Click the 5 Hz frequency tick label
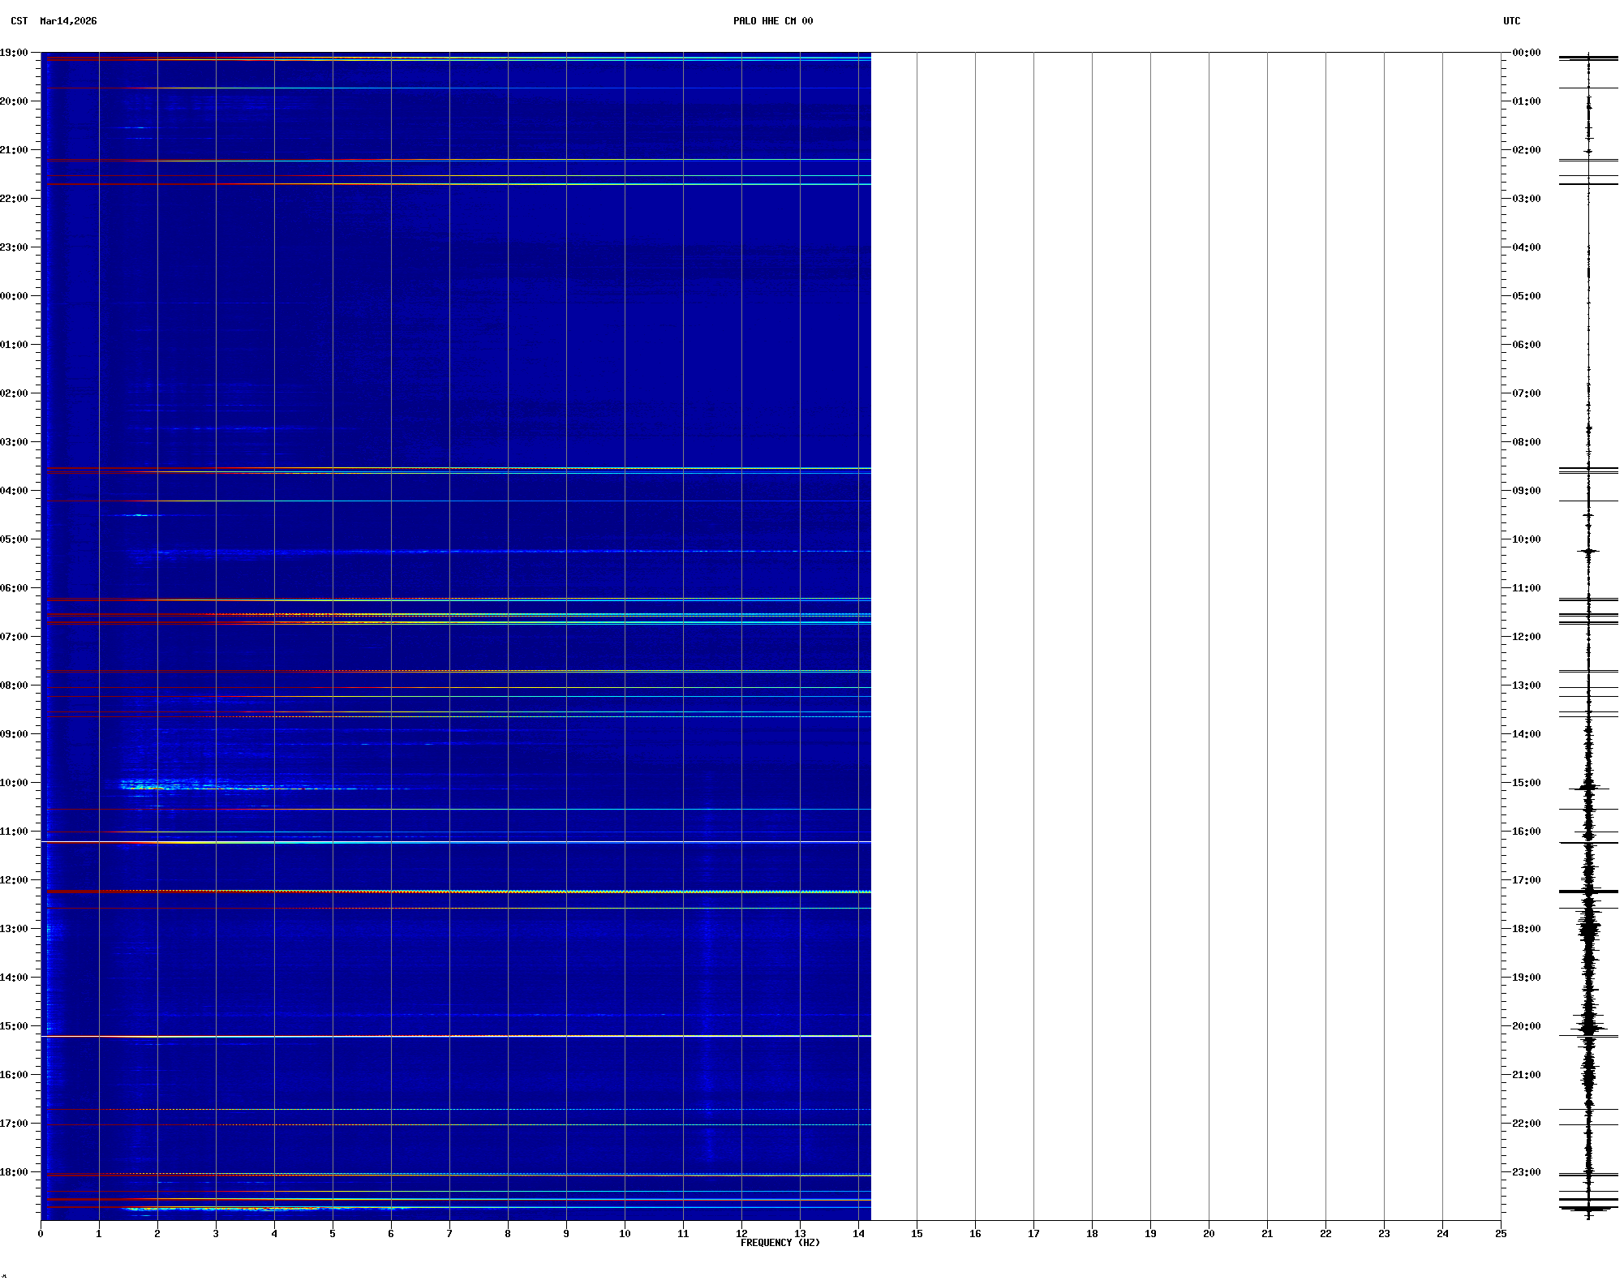Image resolution: width=1624 pixels, height=1285 pixels. click(333, 1234)
